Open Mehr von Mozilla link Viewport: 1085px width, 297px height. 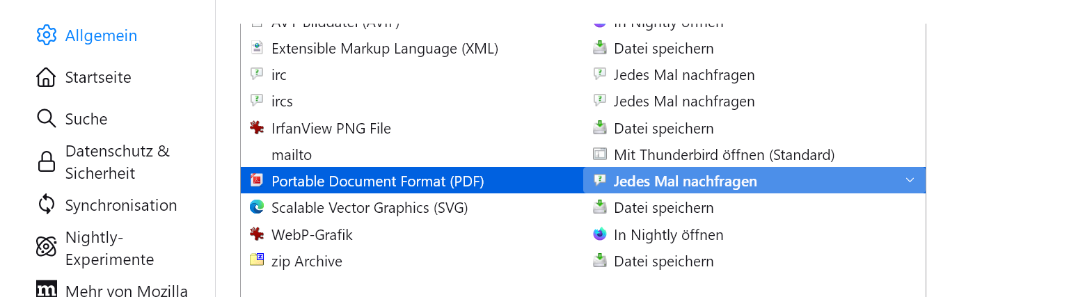[x=126, y=290]
